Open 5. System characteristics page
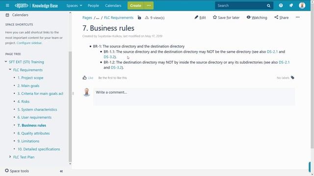The height and width of the screenshot is (176, 314). [x=37, y=110]
